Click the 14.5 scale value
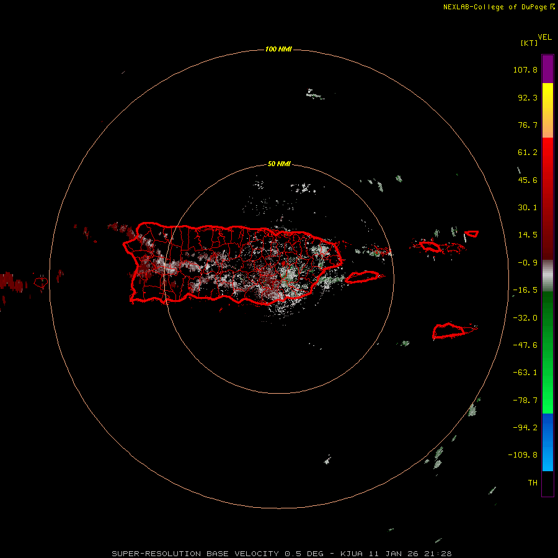The height and width of the screenshot is (558, 558). click(x=528, y=235)
